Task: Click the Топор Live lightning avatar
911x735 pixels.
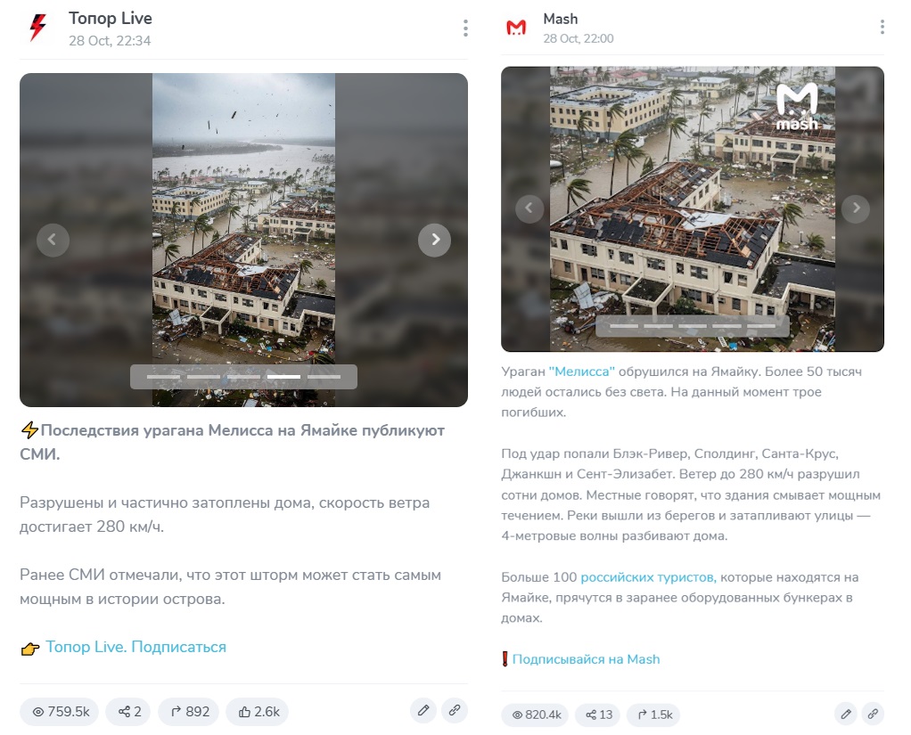Action: (37, 28)
